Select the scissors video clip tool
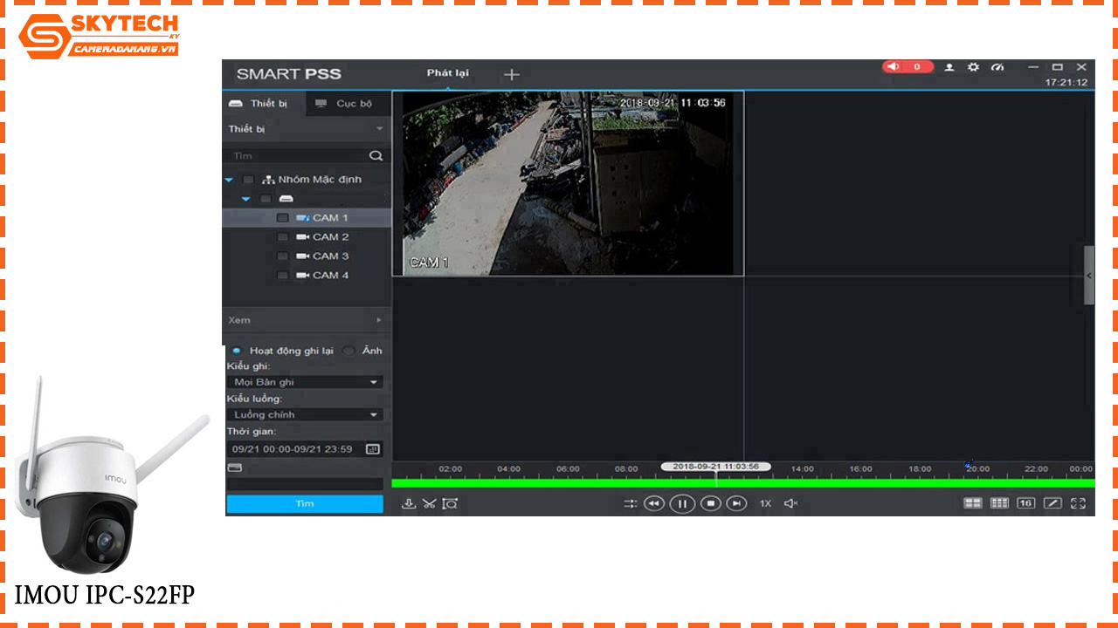 tap(429, 503)
